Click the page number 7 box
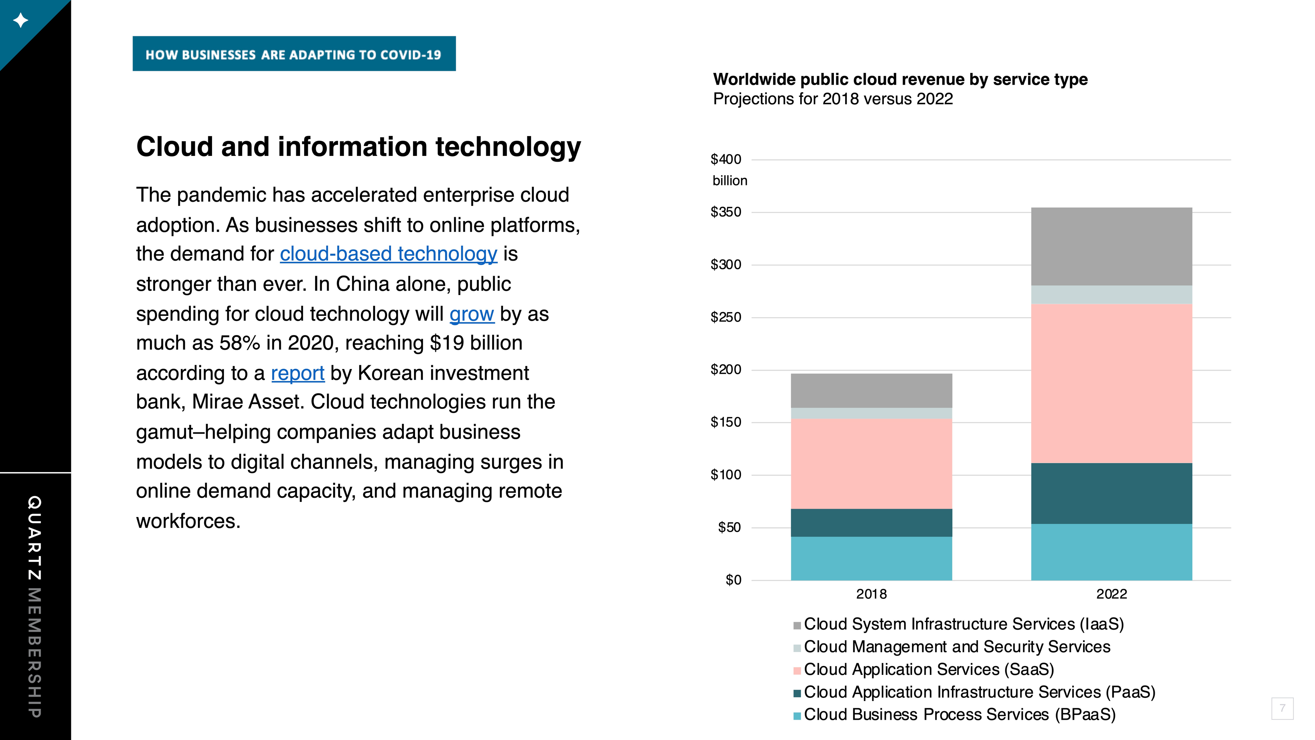This screenshot has width=1315, height=740. pos(1282,708)
